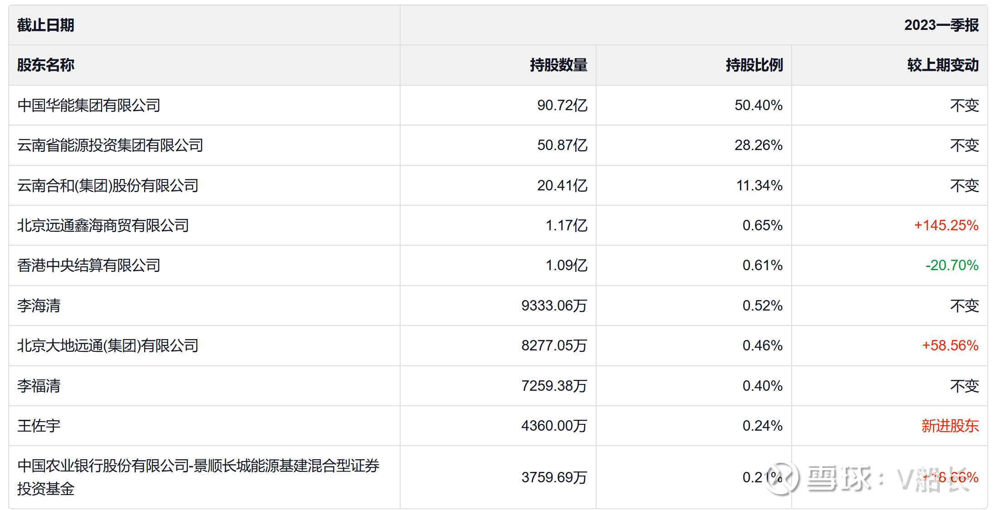Click the 股东名称 column header
This screenshot has width=999, height=510.
click(x=204, y=65)
